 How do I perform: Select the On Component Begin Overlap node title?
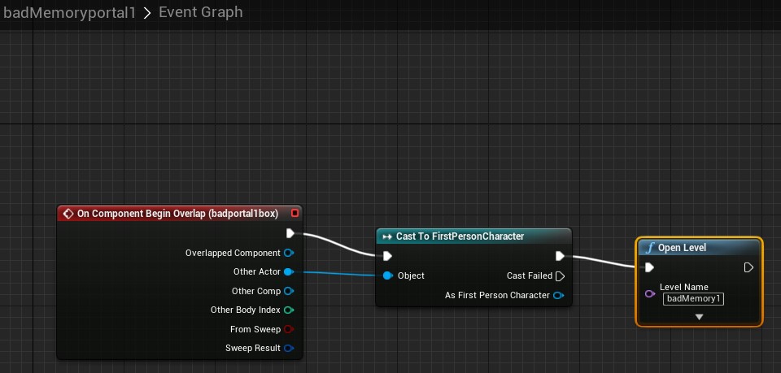point(177,213)
